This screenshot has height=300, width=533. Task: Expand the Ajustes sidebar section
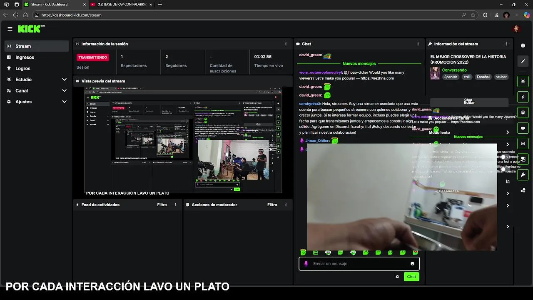tap(64, 102)
